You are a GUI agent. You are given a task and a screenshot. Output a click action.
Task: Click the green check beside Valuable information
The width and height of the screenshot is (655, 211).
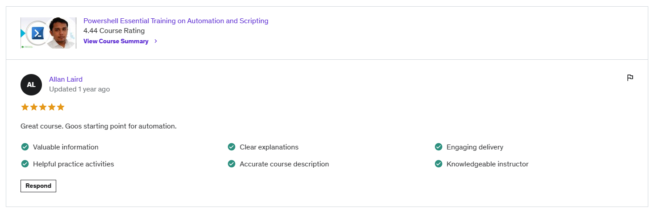pos(25,147)
